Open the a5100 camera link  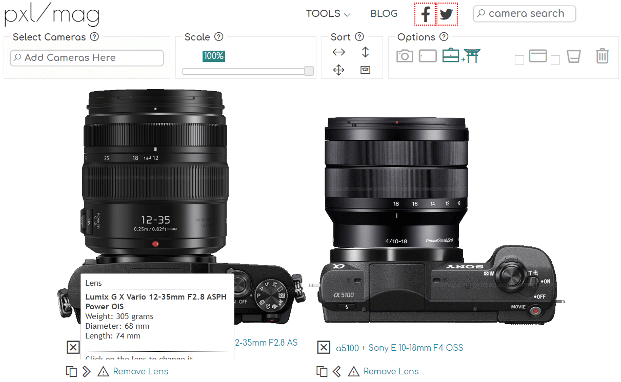click(x=347, y=348)
